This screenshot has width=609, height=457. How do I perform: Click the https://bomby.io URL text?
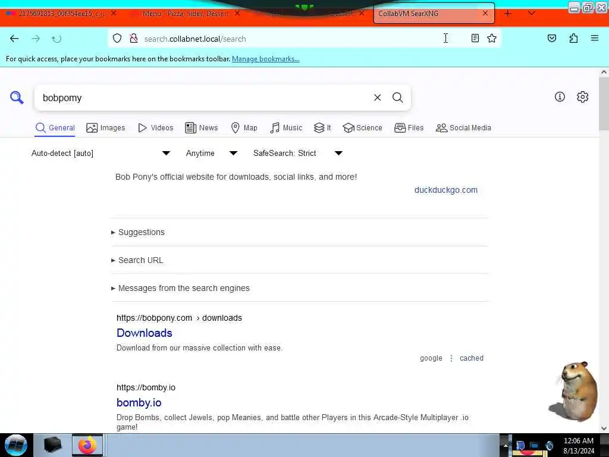click(146, 387)
